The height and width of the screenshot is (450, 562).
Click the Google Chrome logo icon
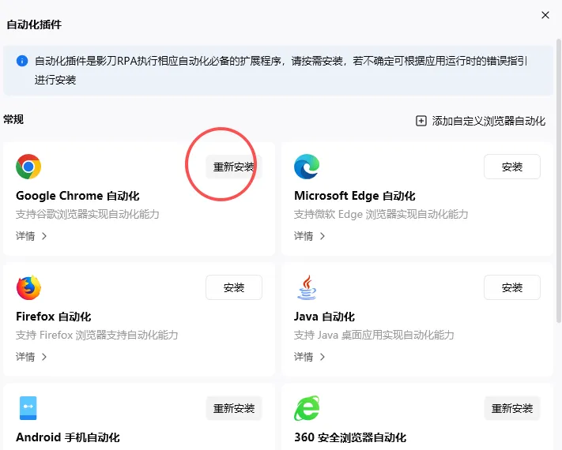[x=28, y=167]
